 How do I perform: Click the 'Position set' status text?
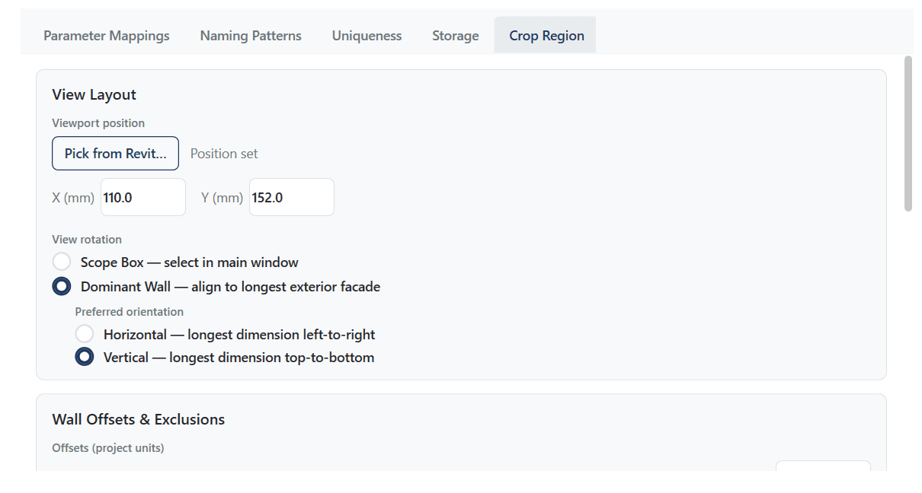coord(224,154)
